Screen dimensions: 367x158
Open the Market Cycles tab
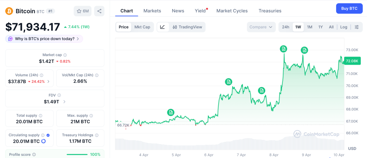(x=232, y=11)
